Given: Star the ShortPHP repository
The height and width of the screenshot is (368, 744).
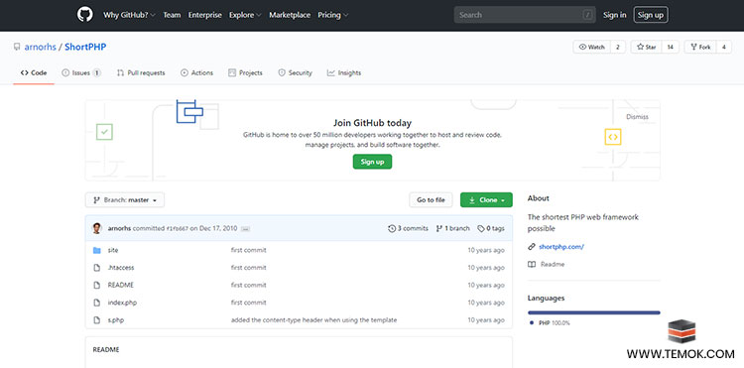Looking at the screenshot, I should coord(646,47).
